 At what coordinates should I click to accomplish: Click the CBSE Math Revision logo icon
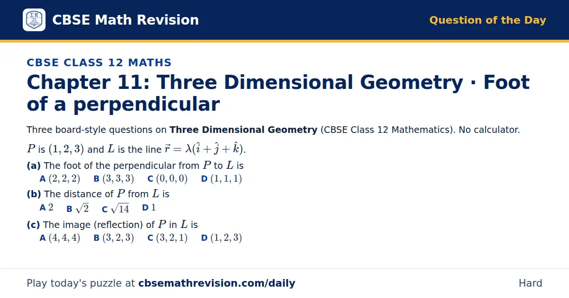[34, 20]
